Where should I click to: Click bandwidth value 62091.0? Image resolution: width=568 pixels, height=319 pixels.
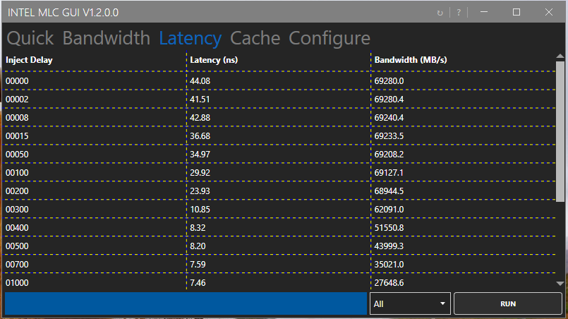pos(389,210)
